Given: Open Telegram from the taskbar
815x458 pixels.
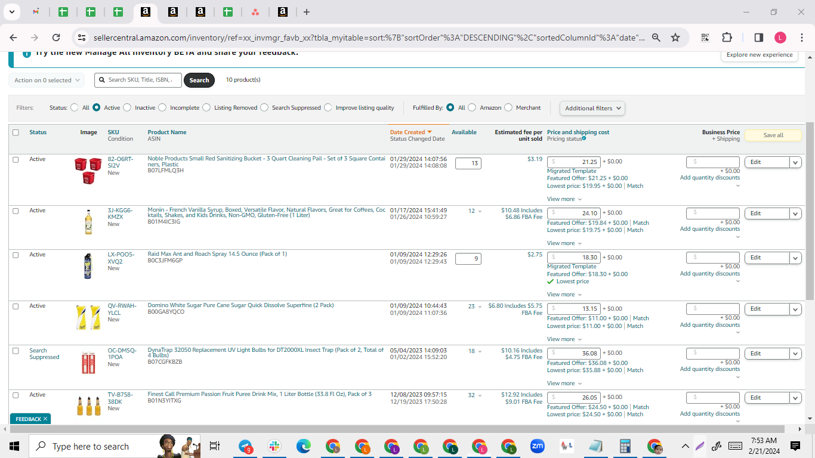Looking at the screenshot, I should coord(246,446).
